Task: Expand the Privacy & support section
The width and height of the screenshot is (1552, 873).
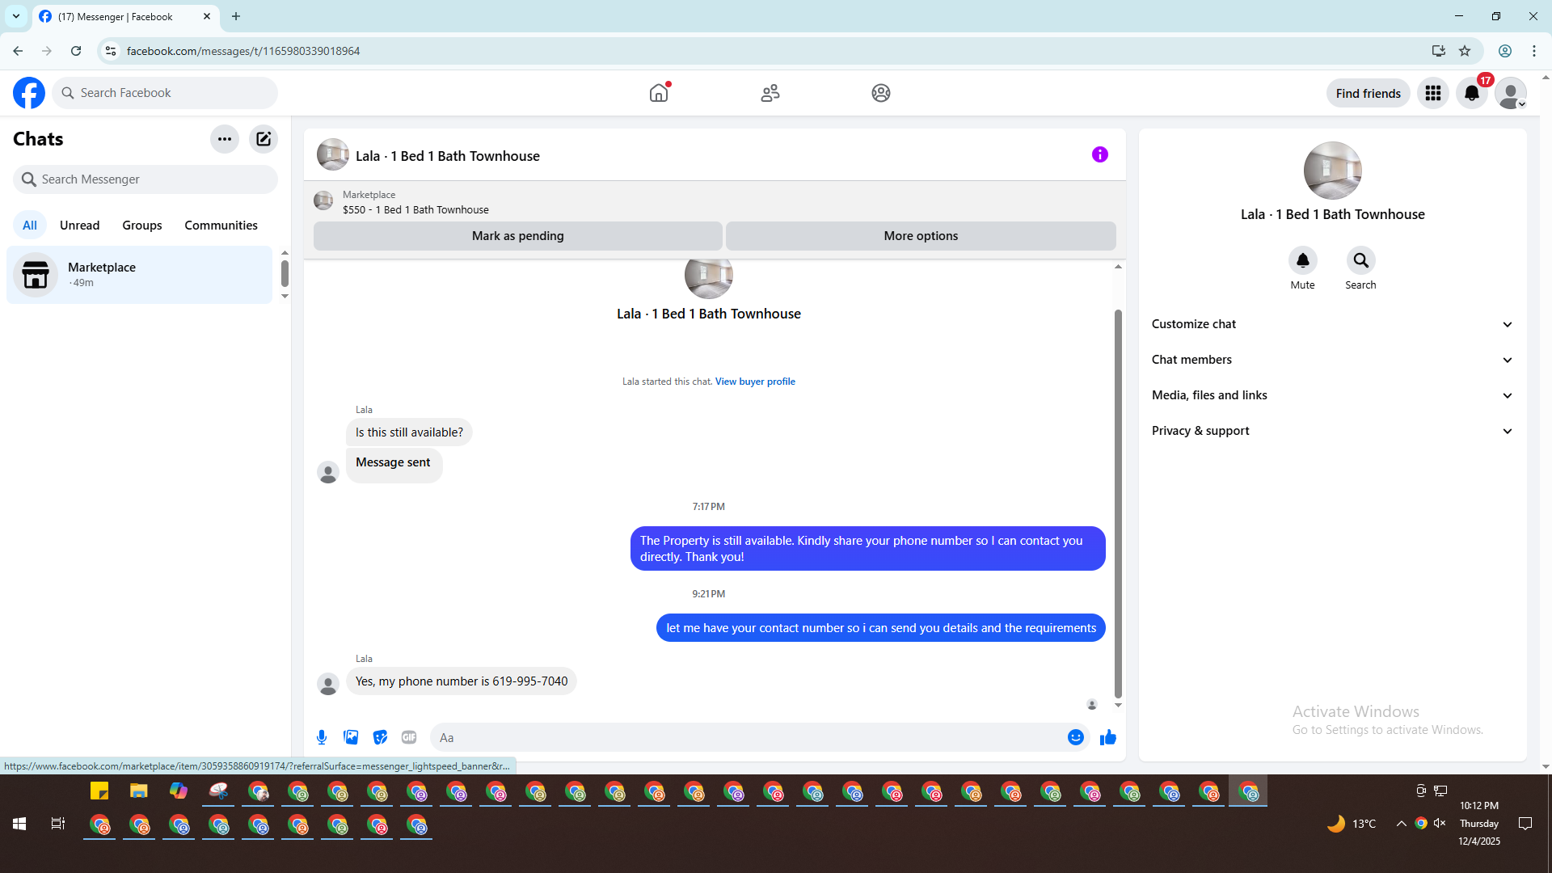Action: pos(1331,431)
